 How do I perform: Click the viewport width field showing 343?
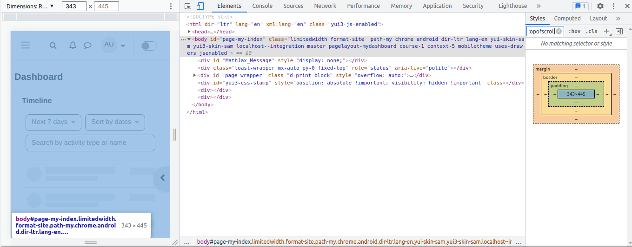[x=74, y=6]
